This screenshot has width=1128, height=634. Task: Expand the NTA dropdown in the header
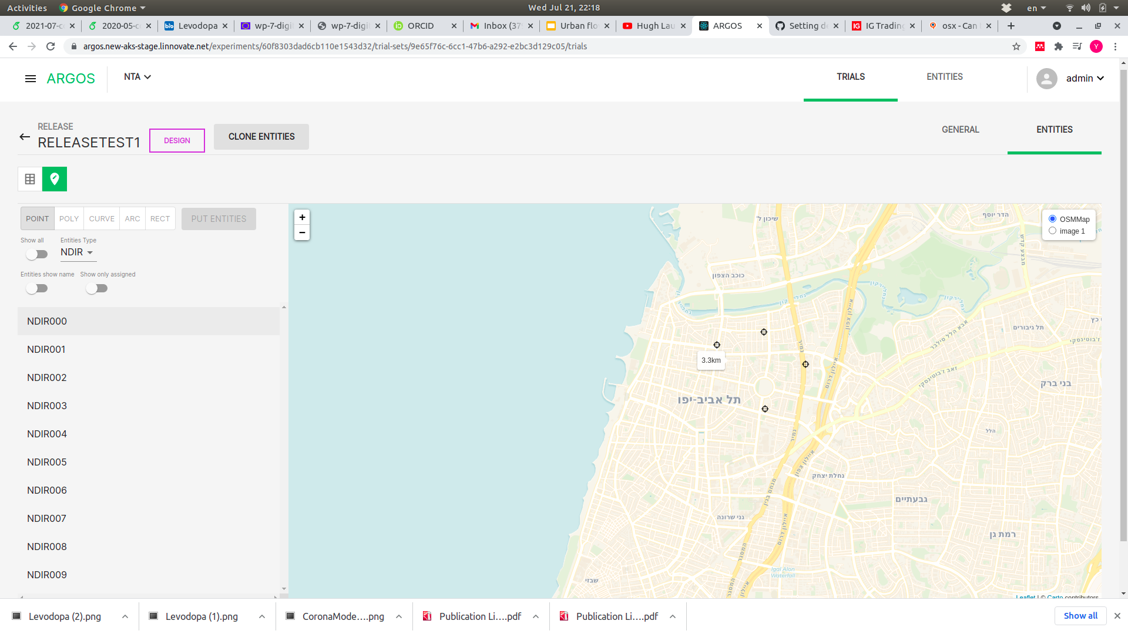tap(137, 76)
